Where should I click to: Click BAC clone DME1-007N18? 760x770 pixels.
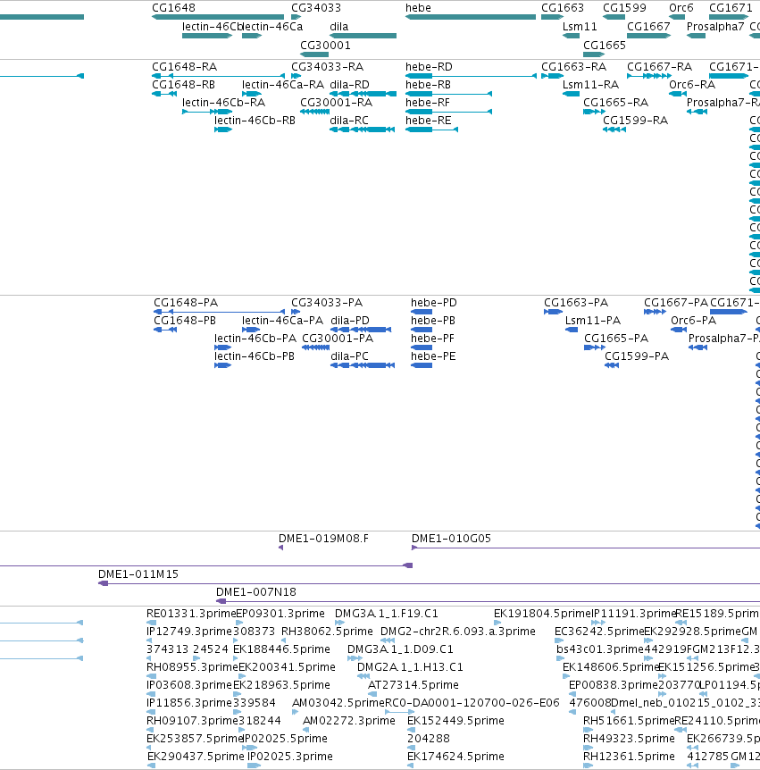click(256, 592)
